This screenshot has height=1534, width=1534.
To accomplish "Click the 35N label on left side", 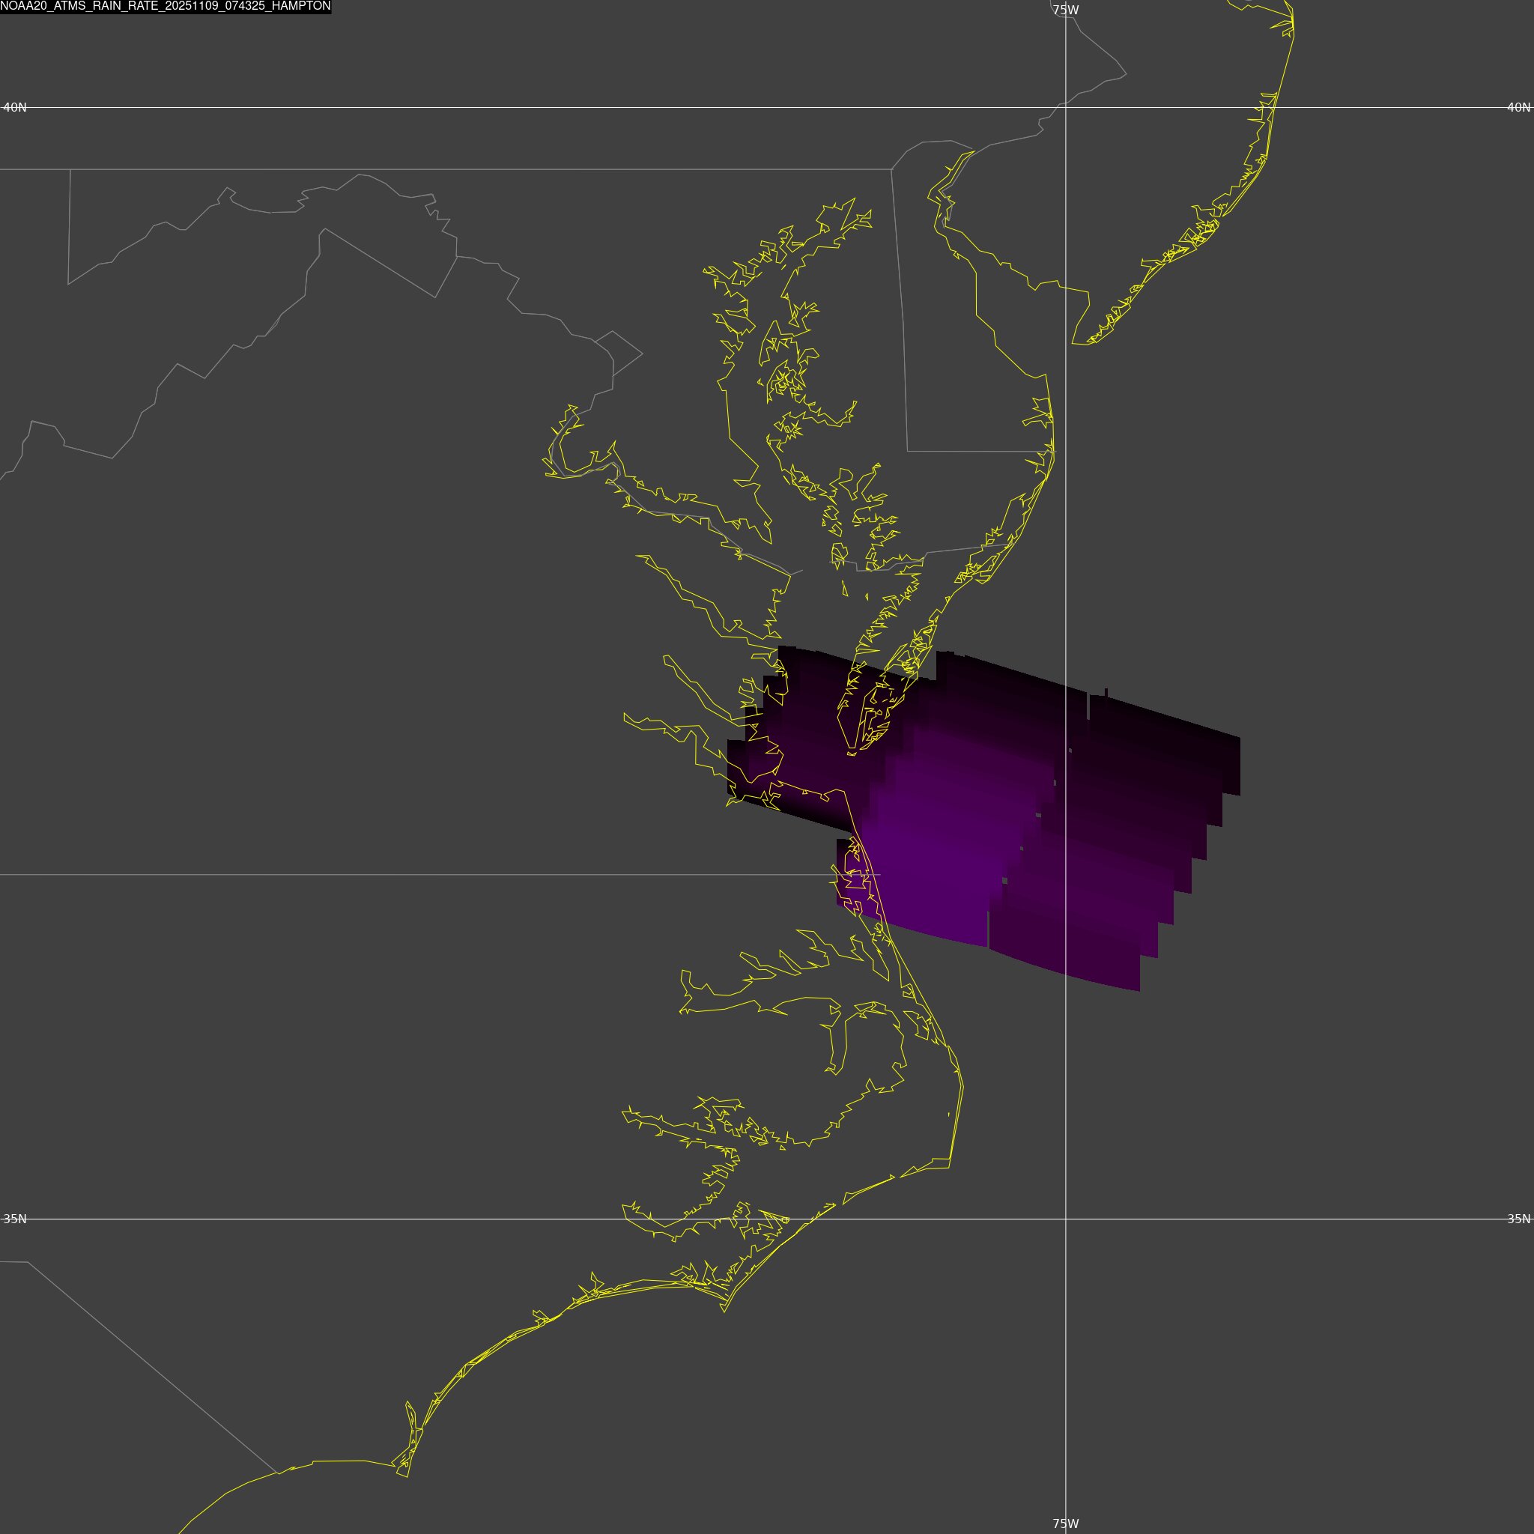I will [x=14, y=1219].
